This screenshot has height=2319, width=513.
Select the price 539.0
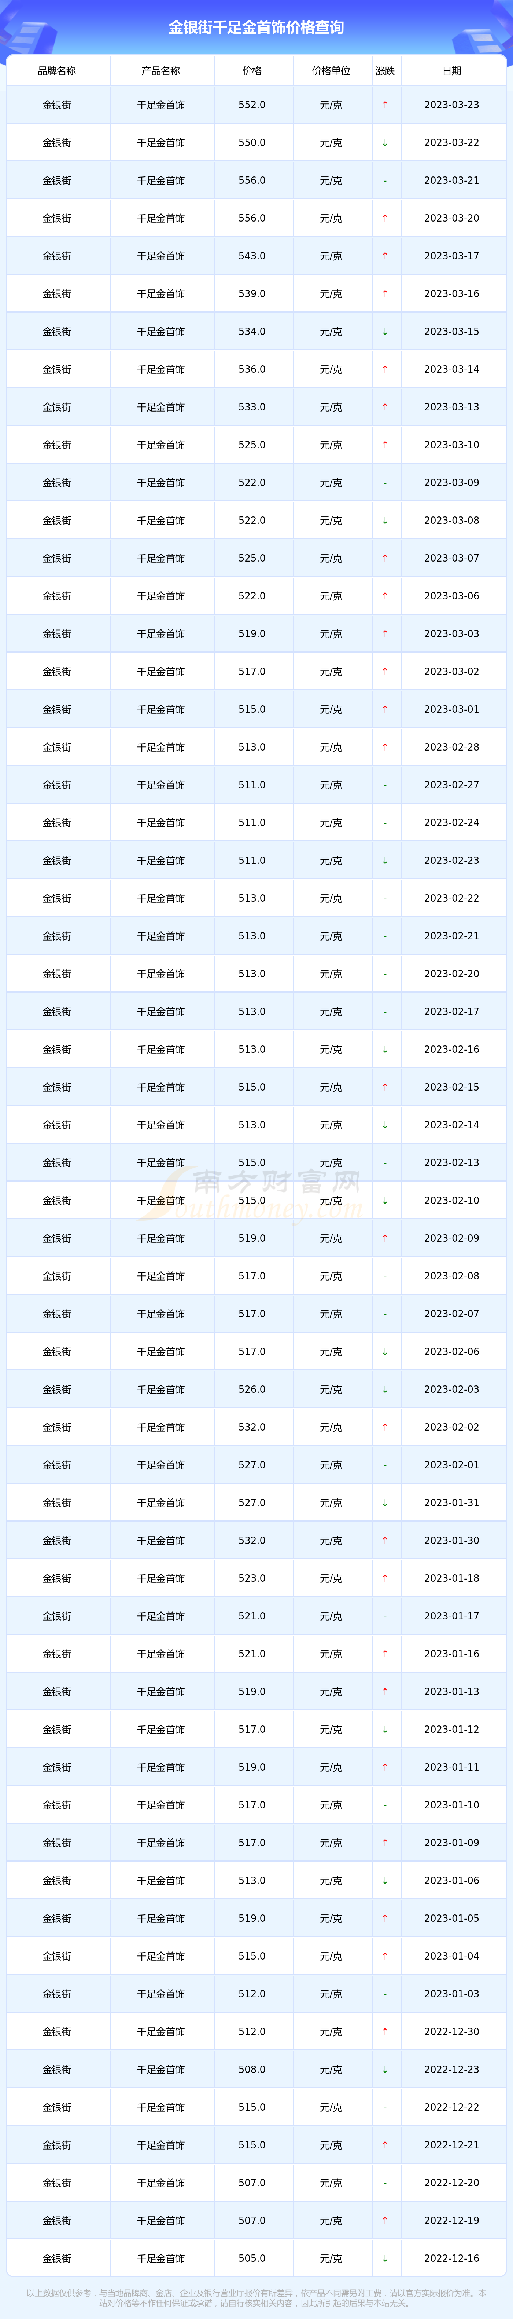pyautogui.click(x=252, y=295)
